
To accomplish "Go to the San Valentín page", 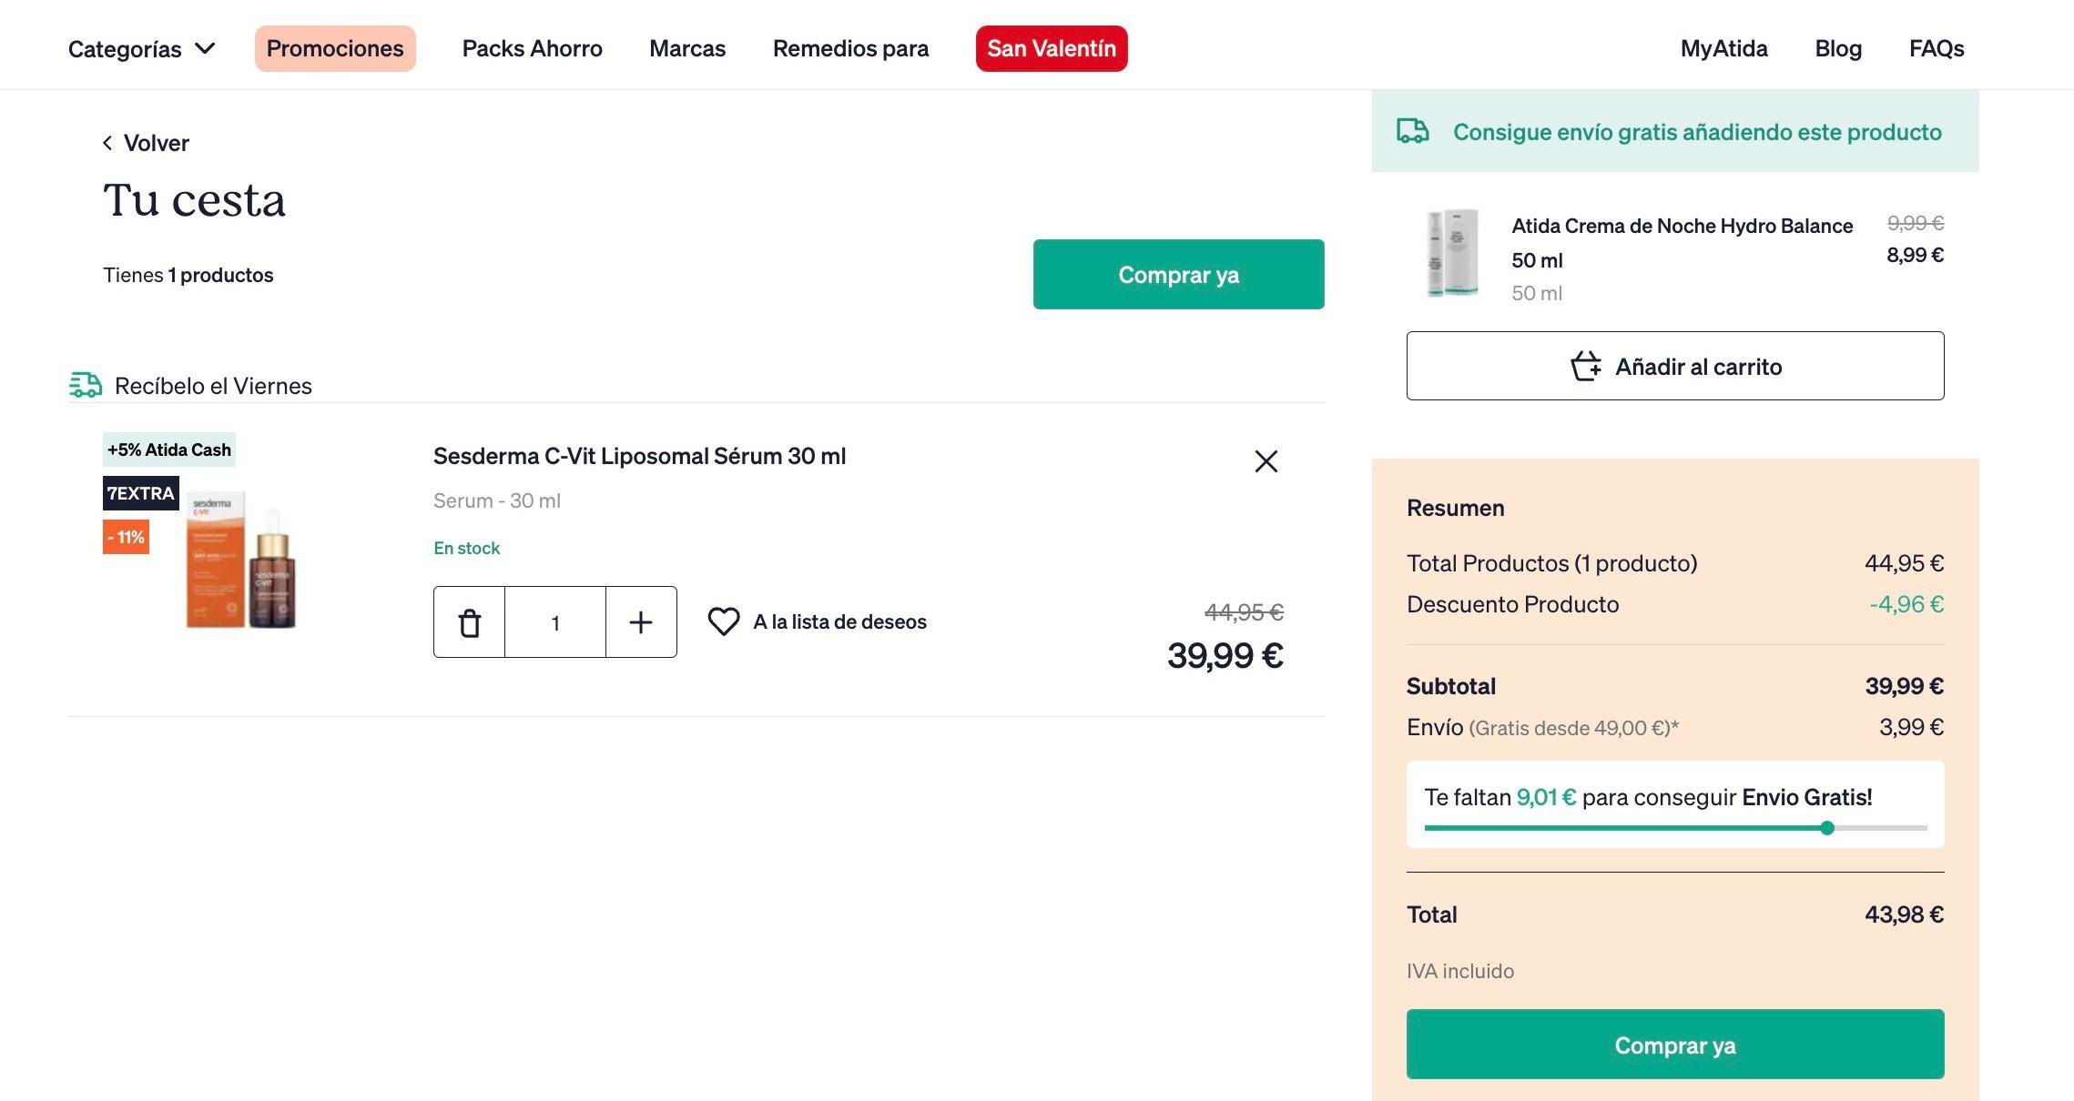I will click(1052, 48).
